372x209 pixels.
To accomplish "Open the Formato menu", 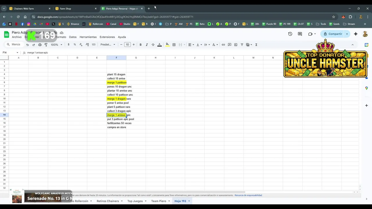I will [x=61, y=37].
